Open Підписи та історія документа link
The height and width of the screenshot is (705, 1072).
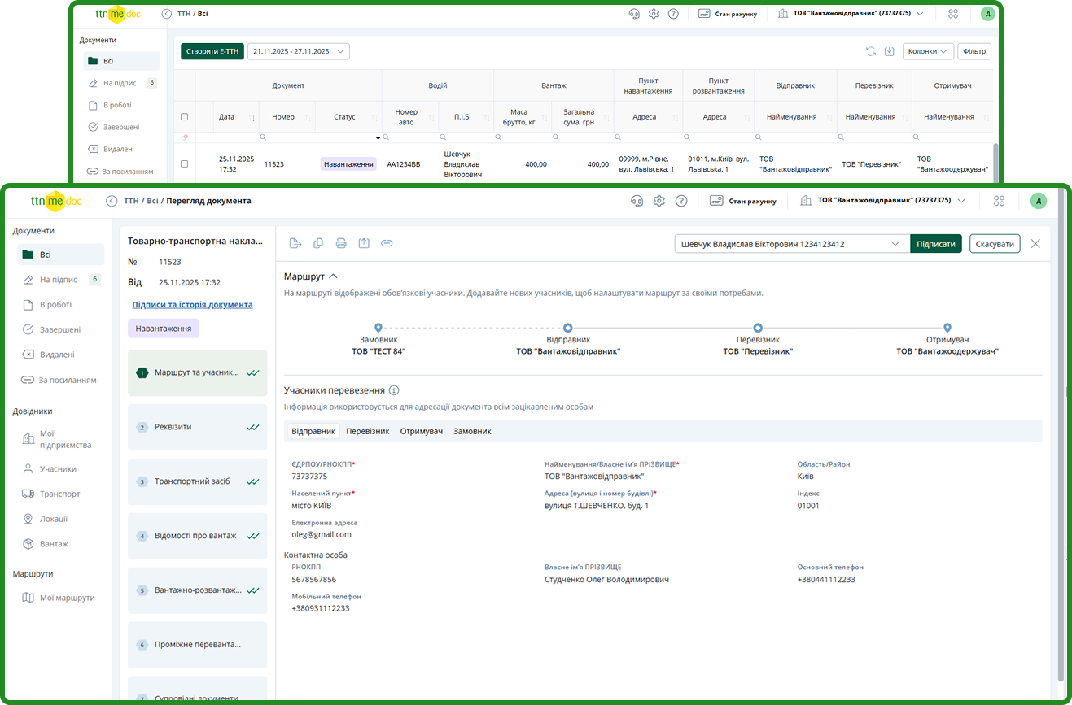(192, 305)
